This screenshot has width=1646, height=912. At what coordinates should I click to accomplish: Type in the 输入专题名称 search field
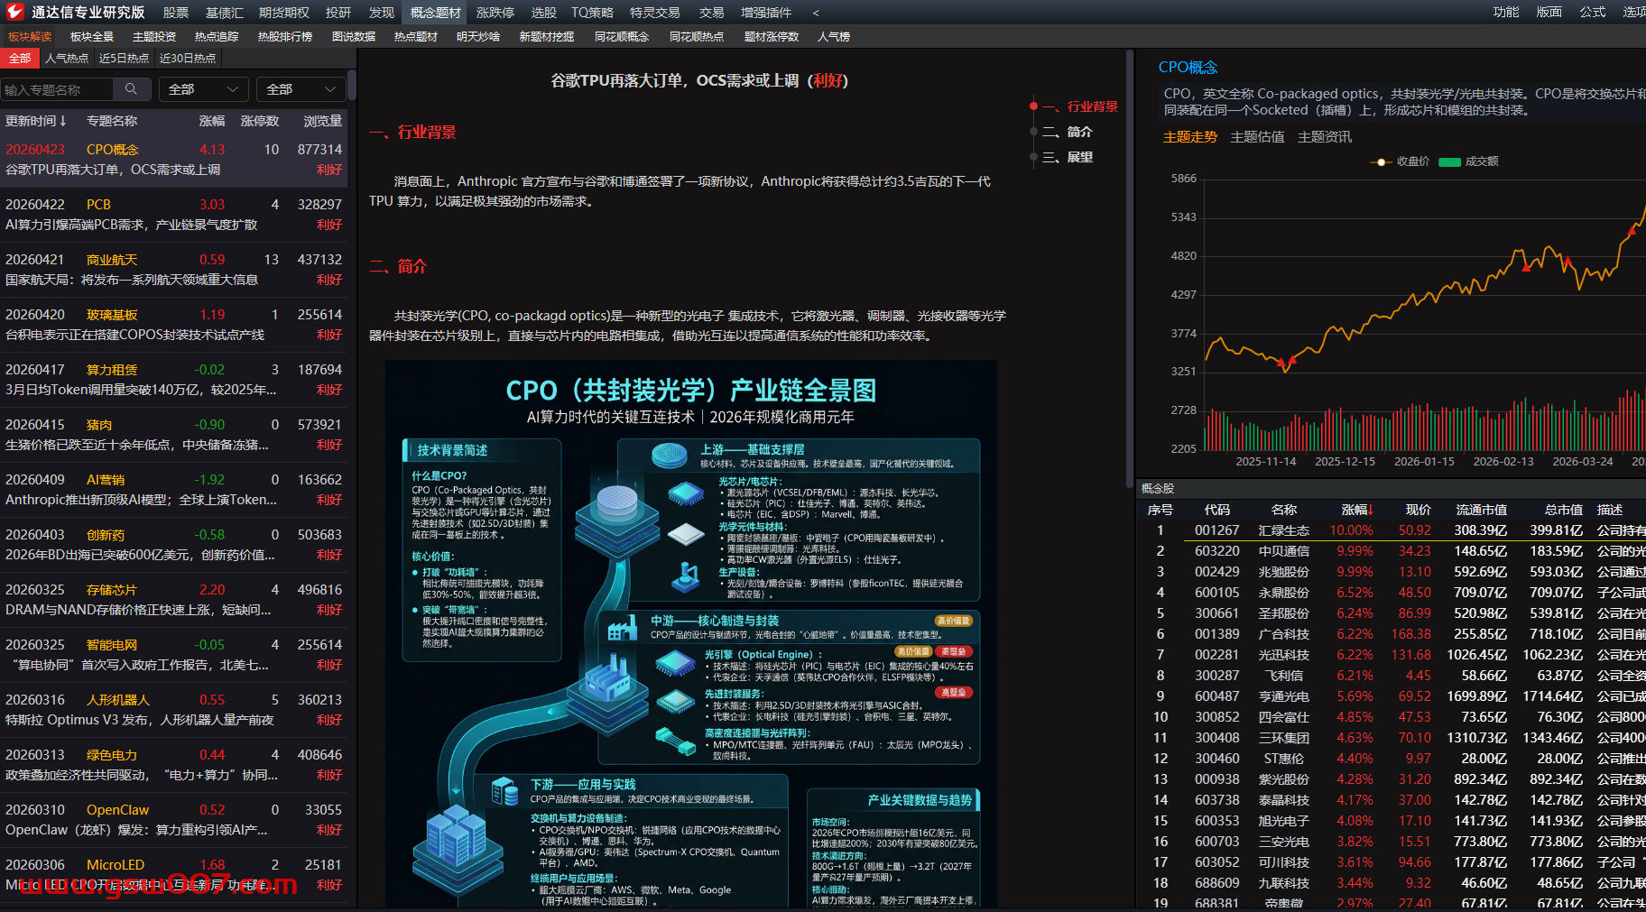(56, 89)
